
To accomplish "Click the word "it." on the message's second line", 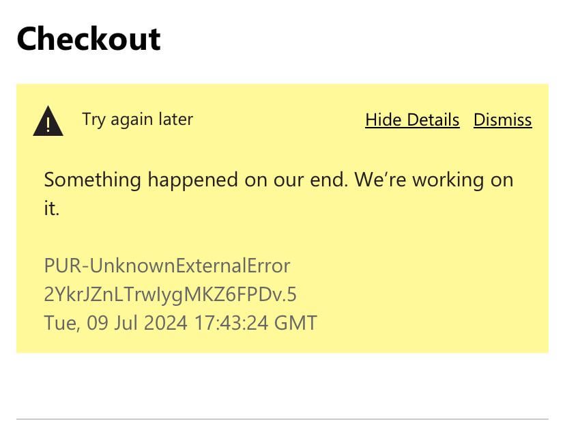I will [x=52, y=209].
